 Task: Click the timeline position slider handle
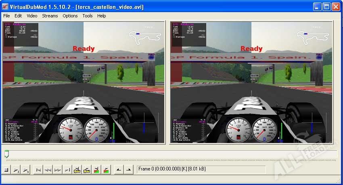pyautogui.click(x=6, y=154)
